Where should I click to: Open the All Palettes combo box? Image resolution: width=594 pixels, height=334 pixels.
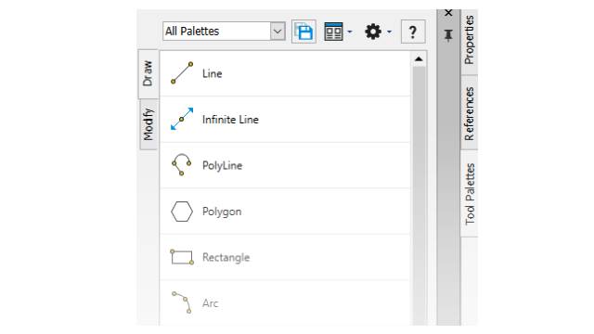click(x=224, y=31)
